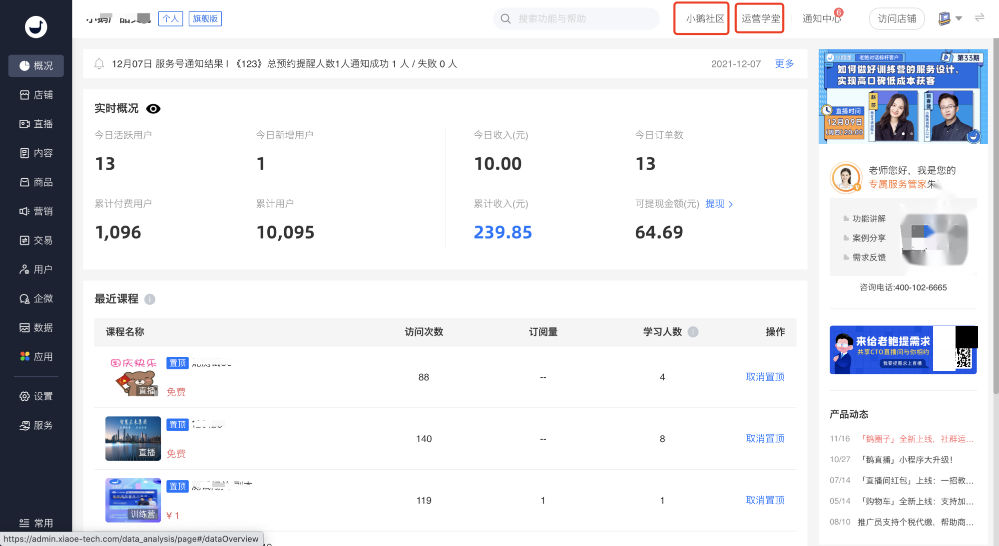The height and width of the screenshot is (546, 999).
Task: Click the info icon beside 最近课程
Action: click(x=149, y=299)
